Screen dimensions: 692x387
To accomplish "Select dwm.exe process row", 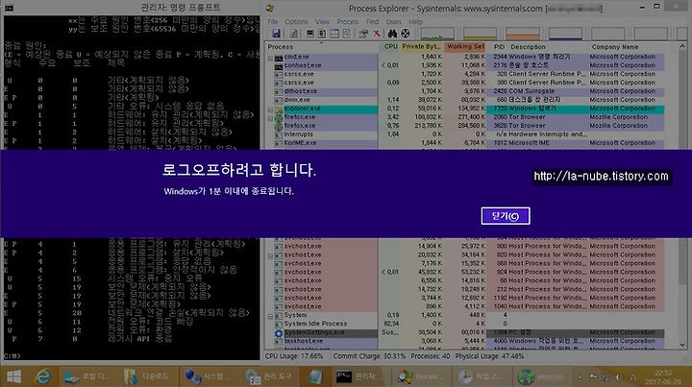I will (x=465, y=100).
